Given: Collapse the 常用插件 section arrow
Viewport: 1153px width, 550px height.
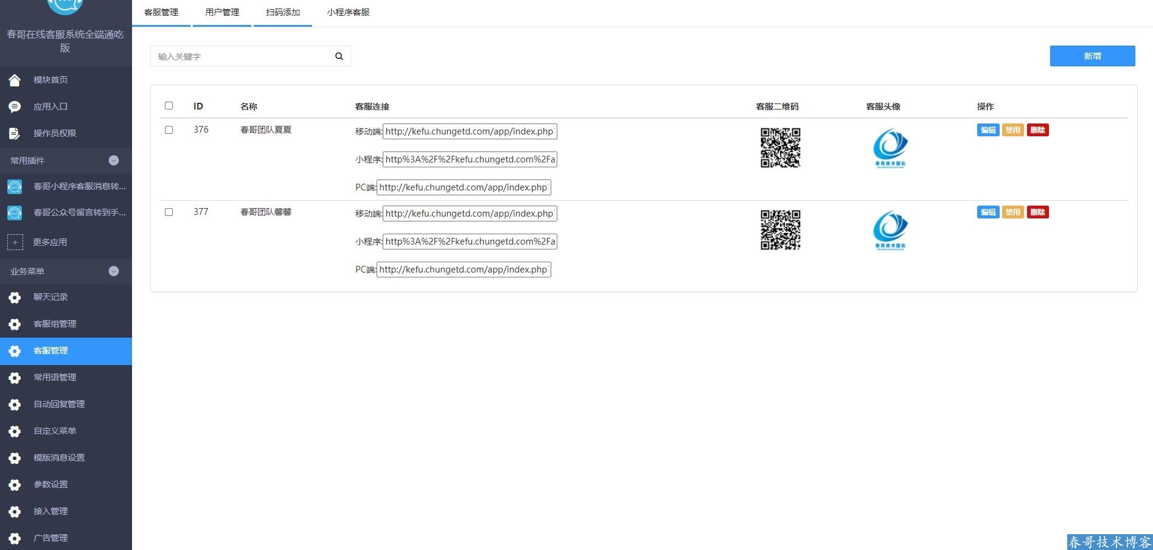Looking at the screenshot, I should click(x=114, y=161).
